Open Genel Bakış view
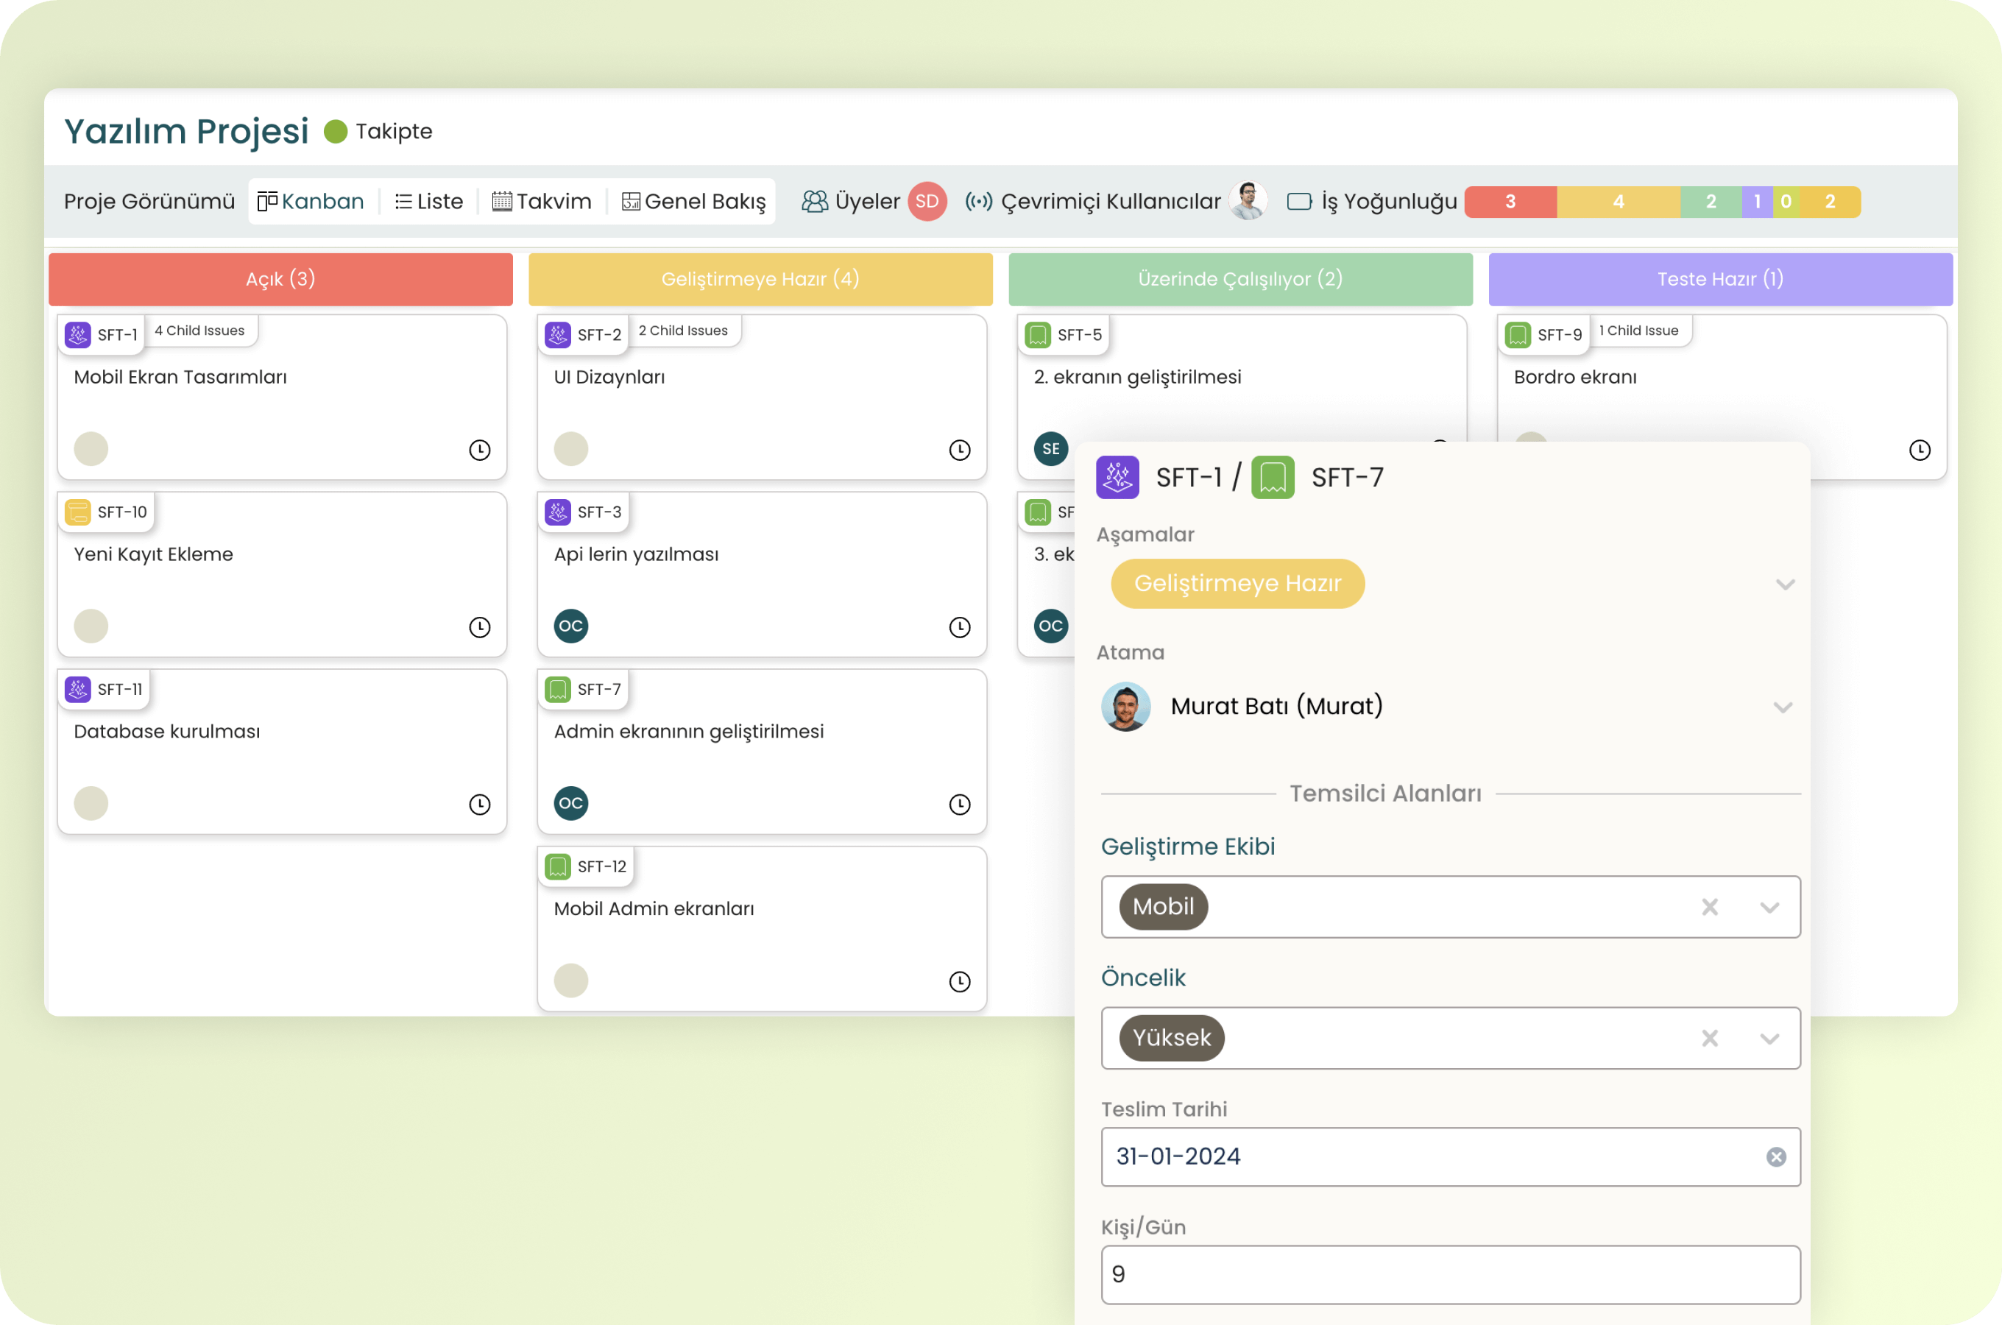The image size is (2002, 1325). click(693, 201)
